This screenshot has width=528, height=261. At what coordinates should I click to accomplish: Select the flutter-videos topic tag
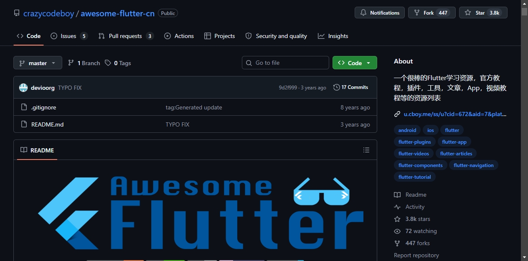[x=414, y=154]
